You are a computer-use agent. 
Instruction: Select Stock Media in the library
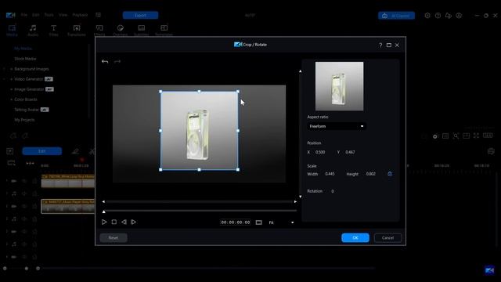tap(25, 59)
